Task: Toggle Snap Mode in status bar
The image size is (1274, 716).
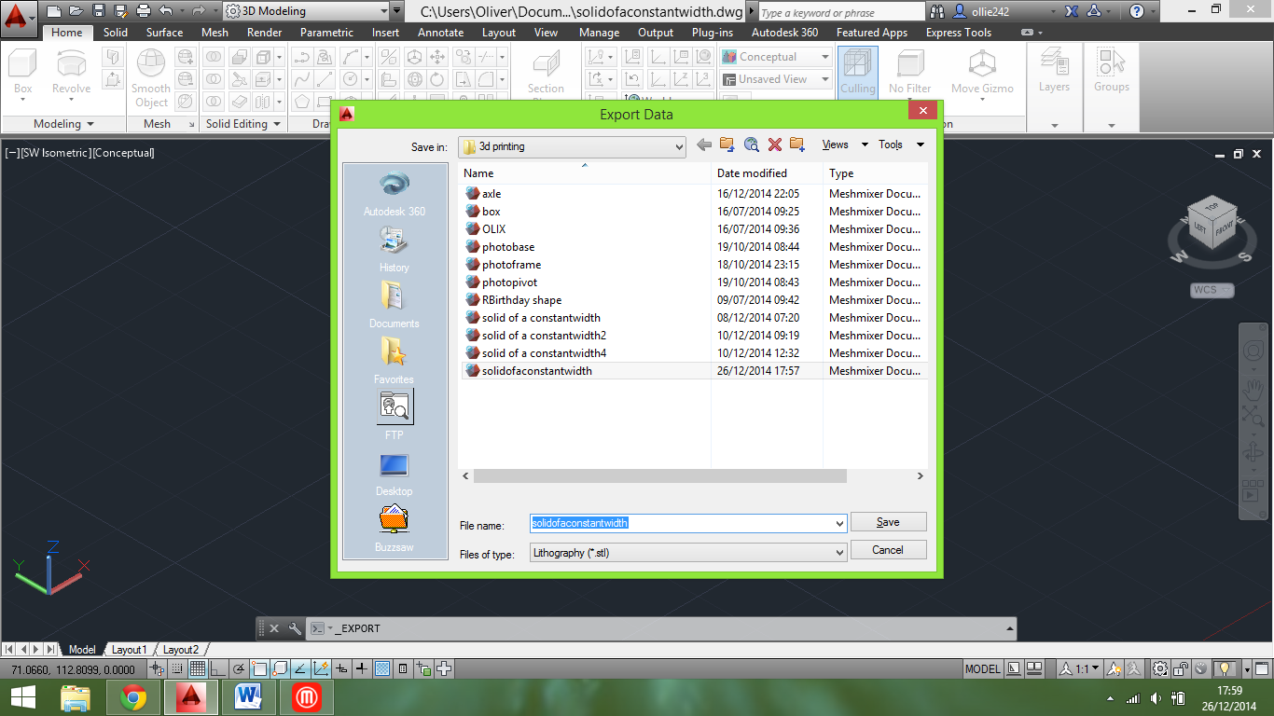Action: pyautogui.click(x=177, y=668)
